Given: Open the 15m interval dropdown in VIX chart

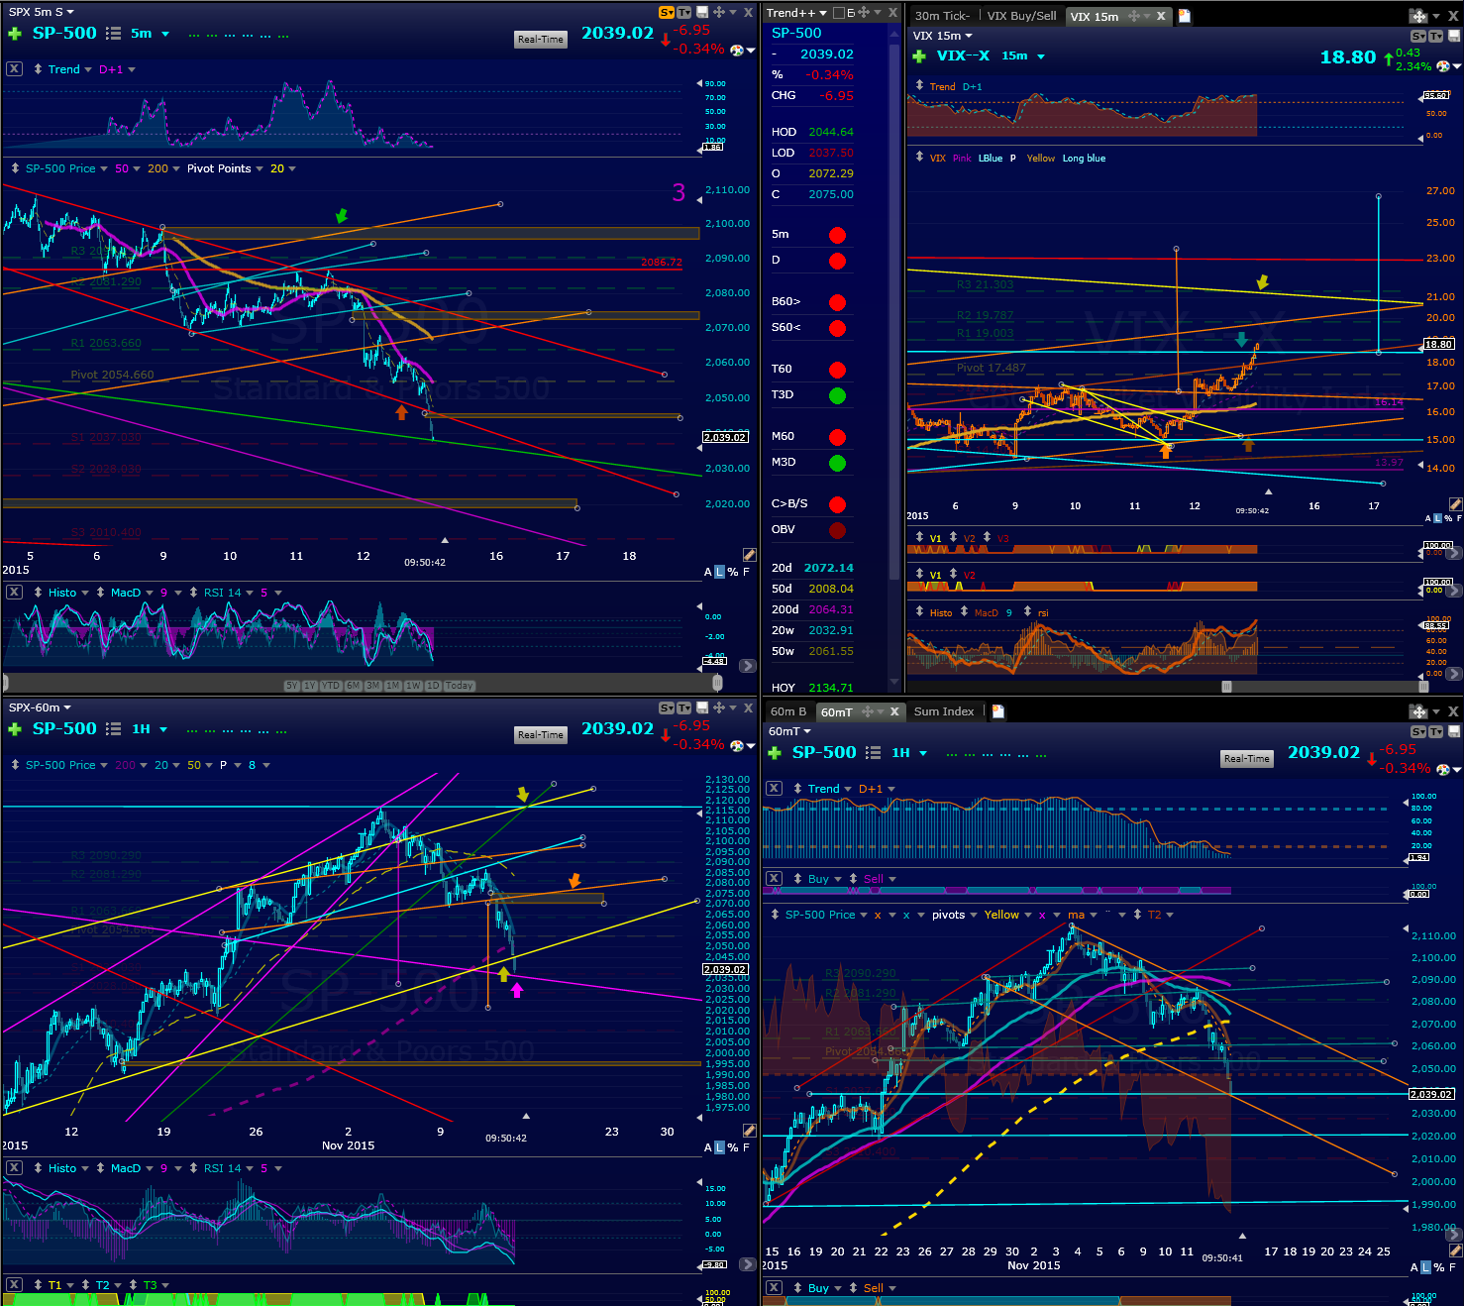Looking at the screenshot, I should coord(1041,56).
